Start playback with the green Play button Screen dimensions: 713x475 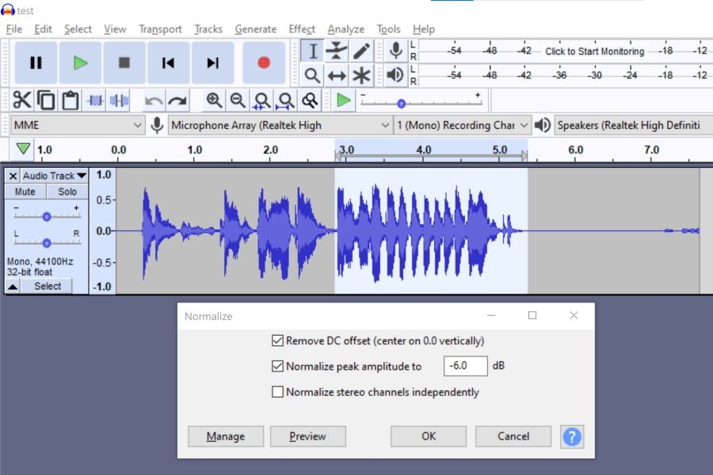[x=80, y=63]
